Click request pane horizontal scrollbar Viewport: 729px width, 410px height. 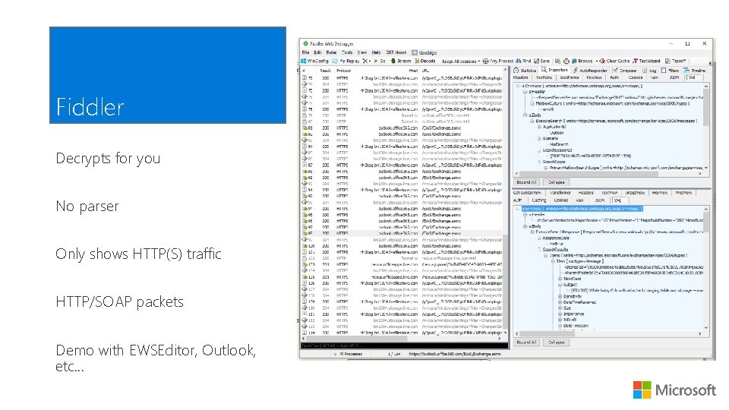609,174
